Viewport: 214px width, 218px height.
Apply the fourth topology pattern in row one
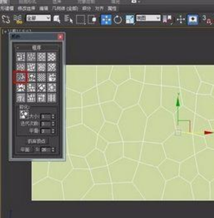52,57
